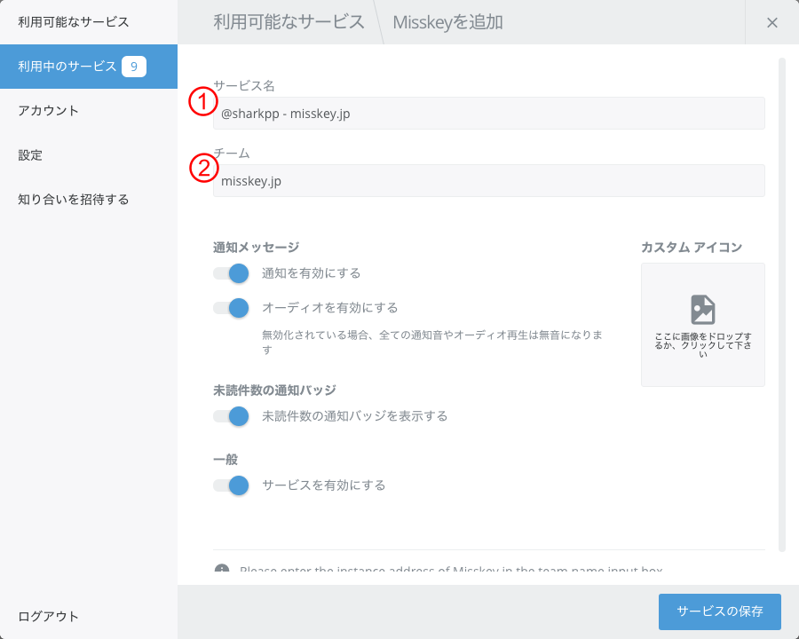Click the vertical scrollbar of settings panel
Viewport: 799px width, 639px height.
[782, 302]
